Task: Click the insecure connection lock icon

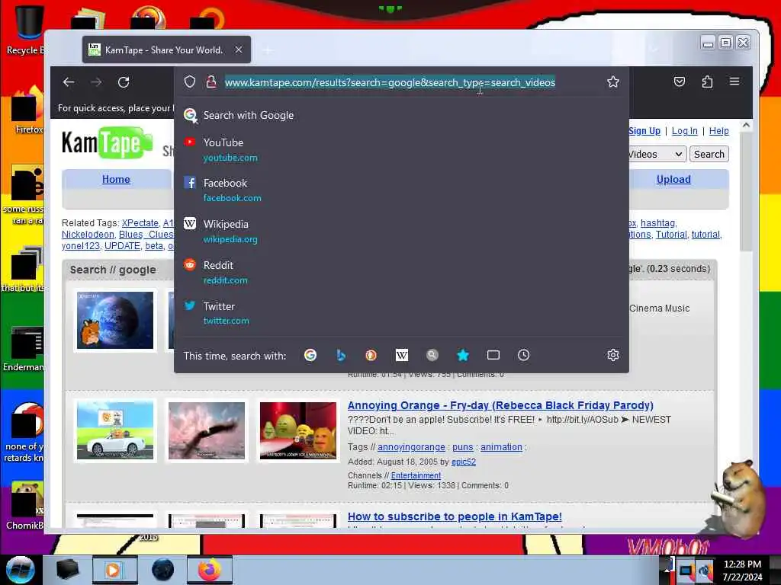Action: coord(211,82)
